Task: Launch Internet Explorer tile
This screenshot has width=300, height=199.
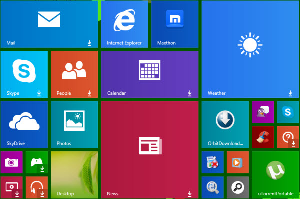Action: pyautogui.click(x=124, y=24)
